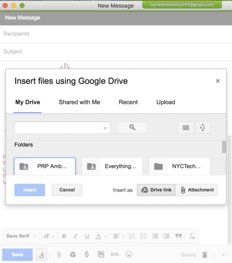232x263 pixels.
Task: Open the A-Z sort options
Action: [203, 127]
